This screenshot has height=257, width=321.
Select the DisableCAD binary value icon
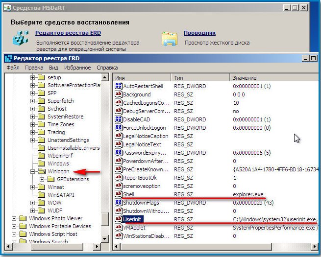click(118, 119)
